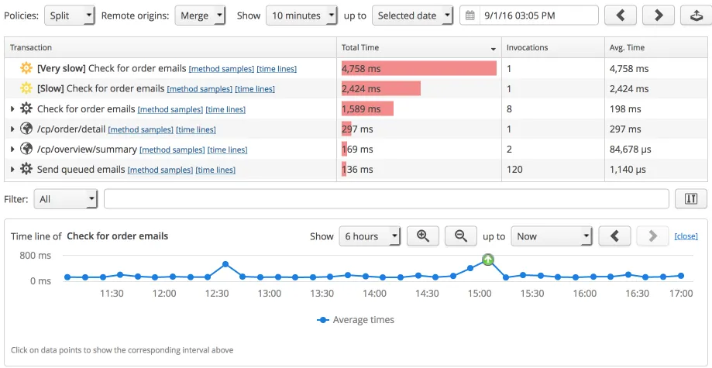This screenshot has height=368, width=712.
Task: Open method samples for /cp/overview/summary
Action: [172, 150]
